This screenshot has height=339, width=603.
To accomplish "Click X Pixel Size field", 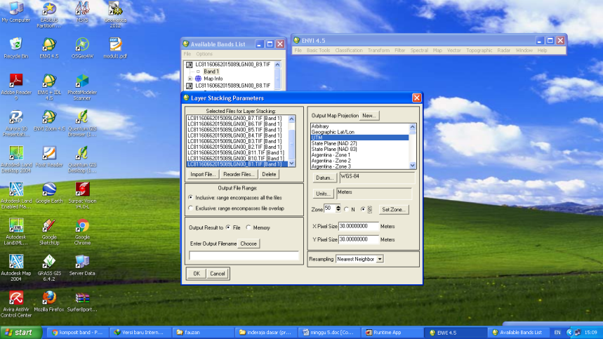I will pyautogui.click(x=359, y=227).
